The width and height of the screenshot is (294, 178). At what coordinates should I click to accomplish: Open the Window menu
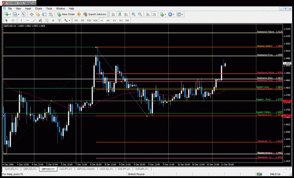pyautogui.click(x=60, y=8)
